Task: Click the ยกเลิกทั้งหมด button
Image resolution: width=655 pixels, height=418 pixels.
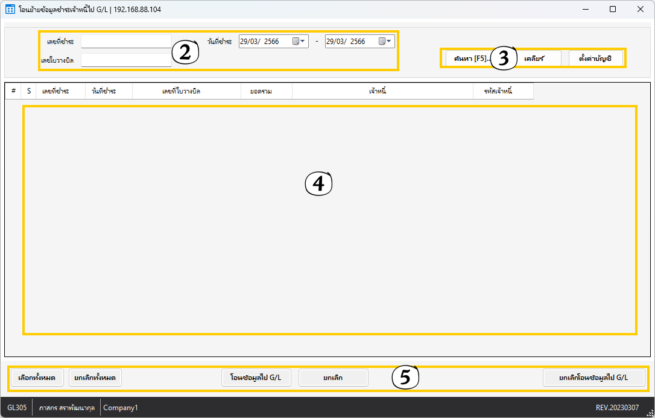Action: [95, 378]
